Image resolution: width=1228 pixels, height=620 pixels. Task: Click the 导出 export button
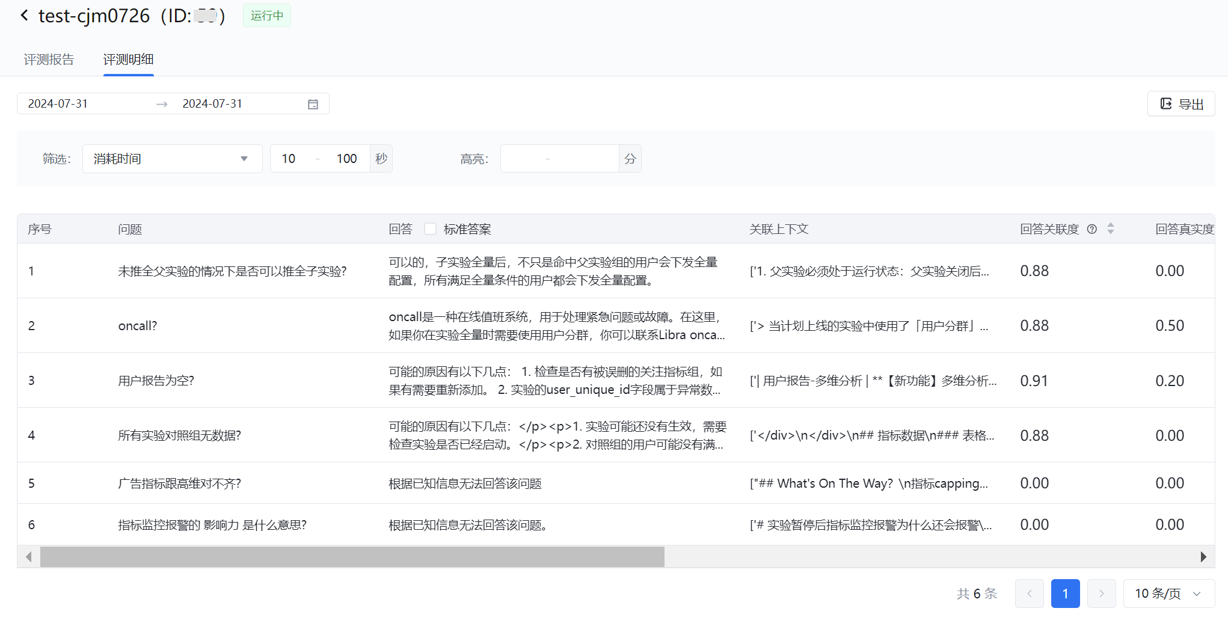tap(1181, 103)
